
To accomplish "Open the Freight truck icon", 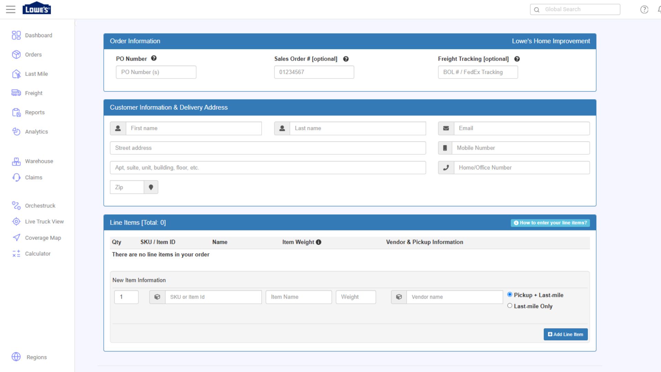I will click(16, 93).
